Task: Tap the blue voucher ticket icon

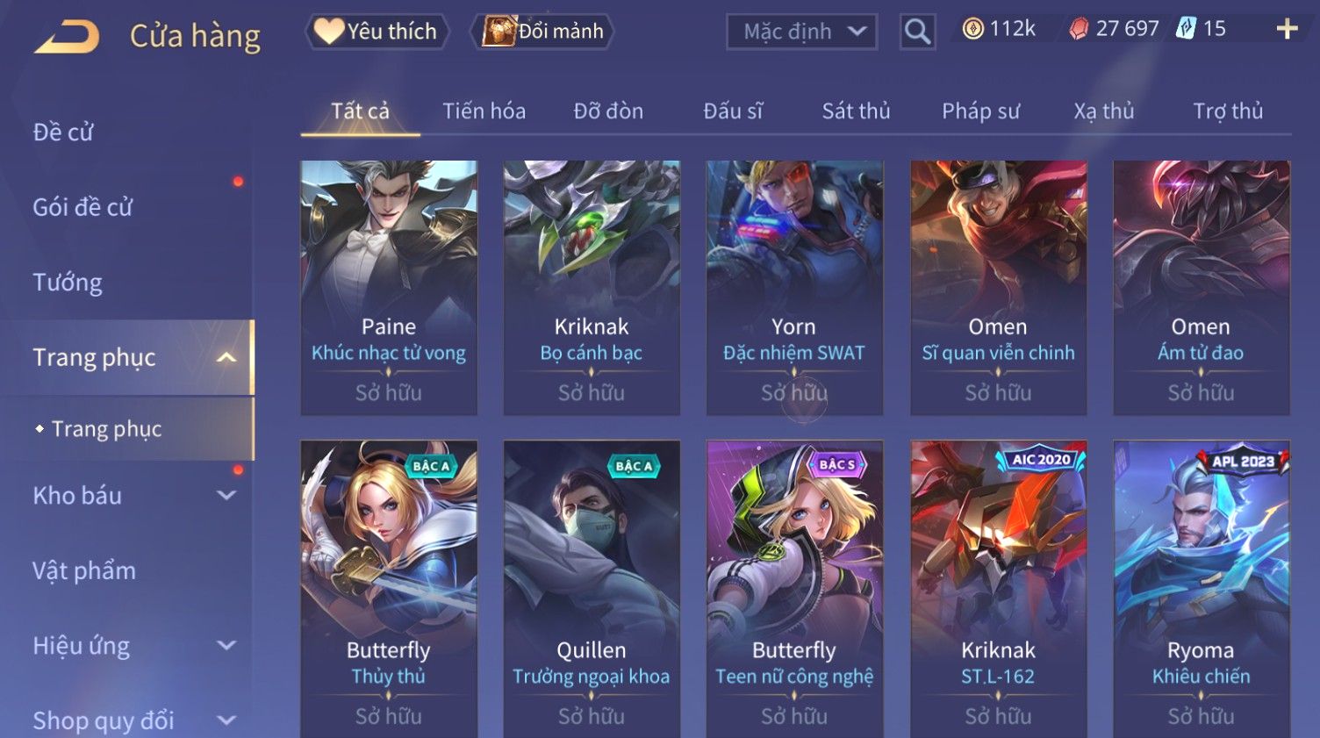Action: click(1186, 29)
